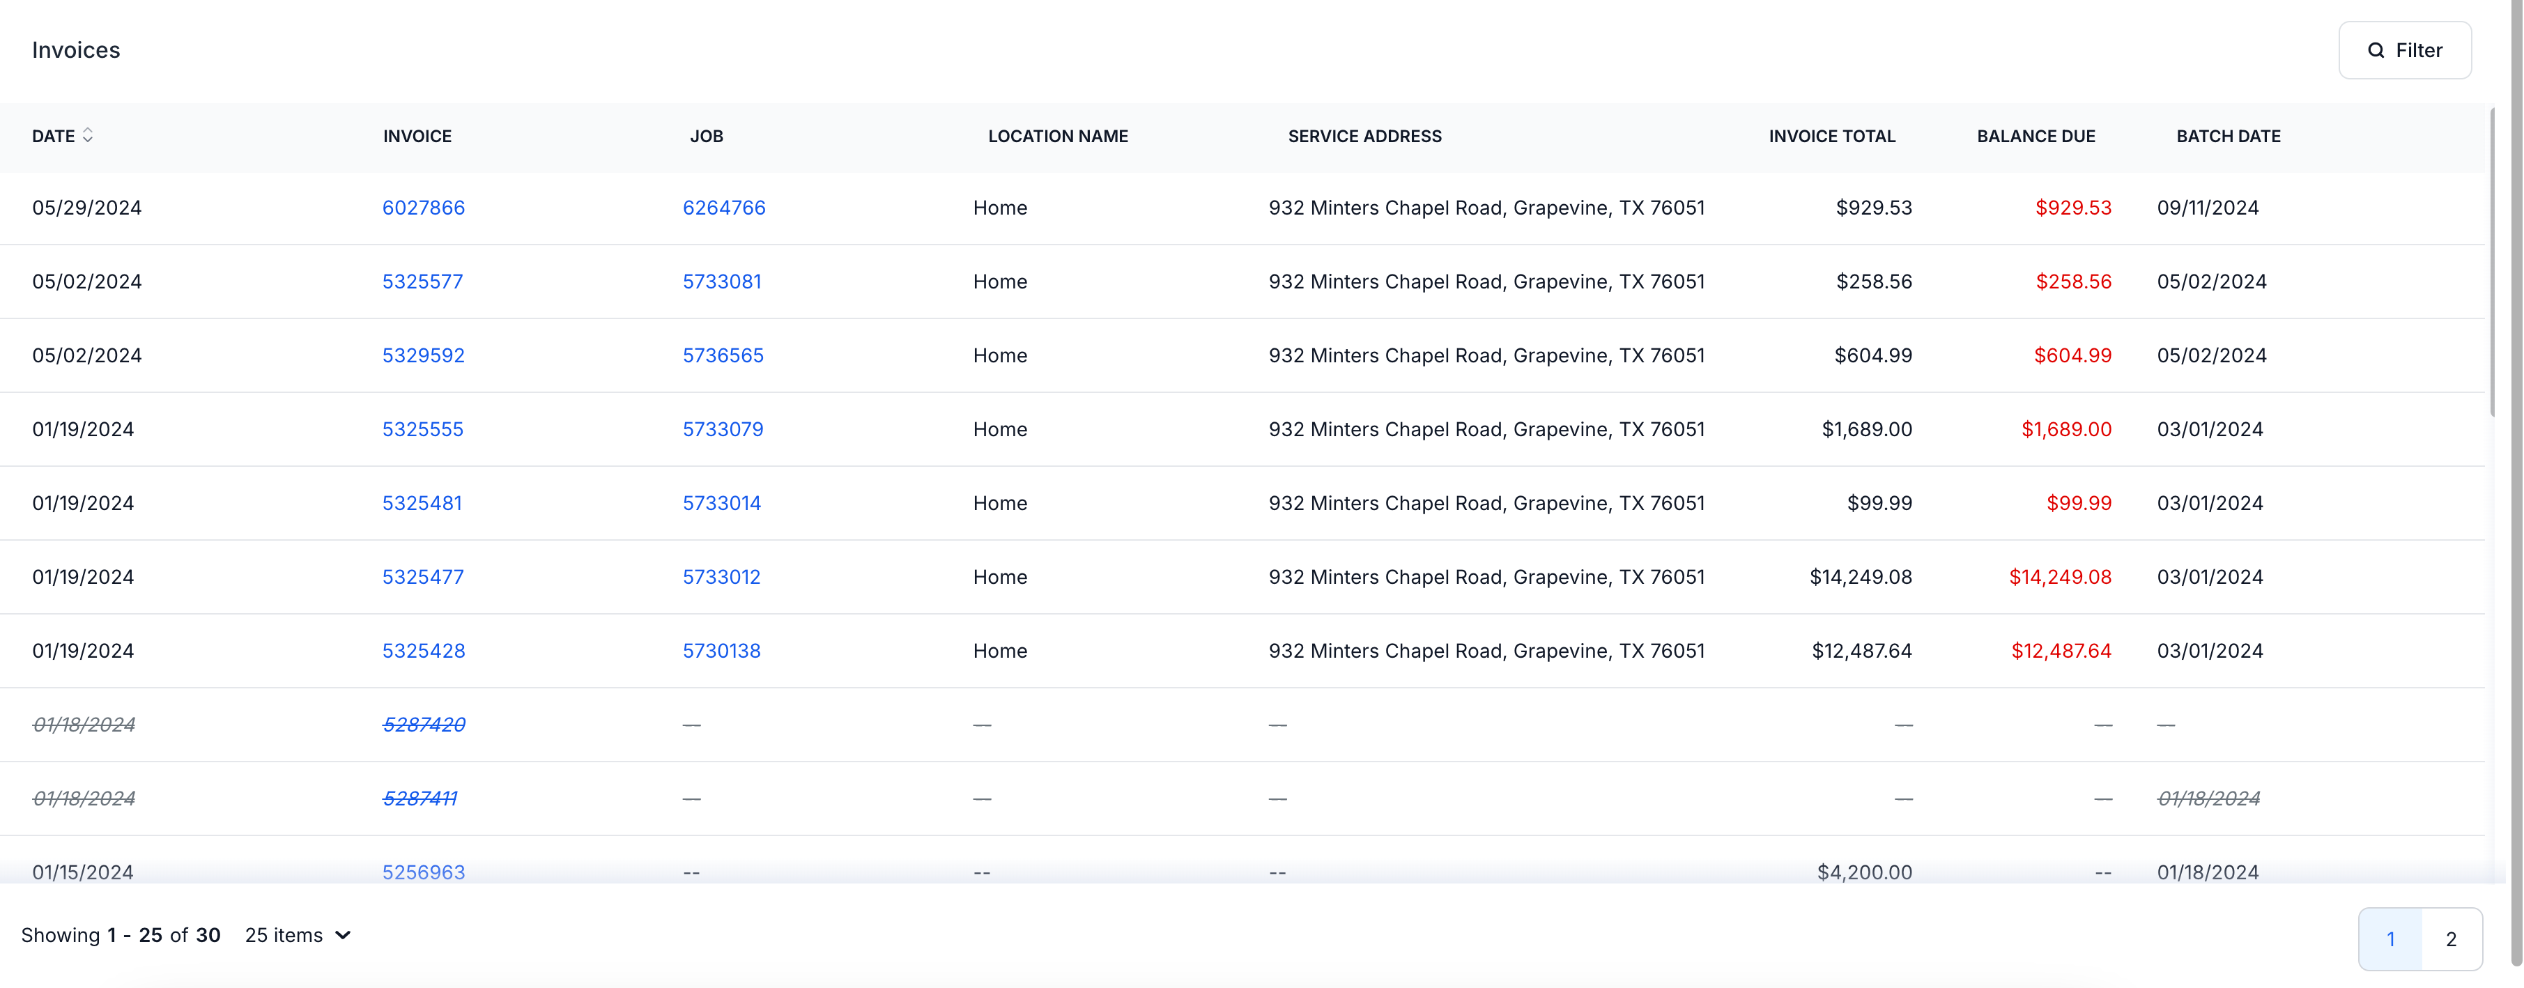Click the JOB column header
2524x988 pixels.
(707, 137)
